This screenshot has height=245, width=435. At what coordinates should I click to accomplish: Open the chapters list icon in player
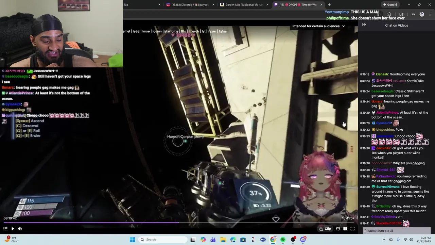[5, 229]
